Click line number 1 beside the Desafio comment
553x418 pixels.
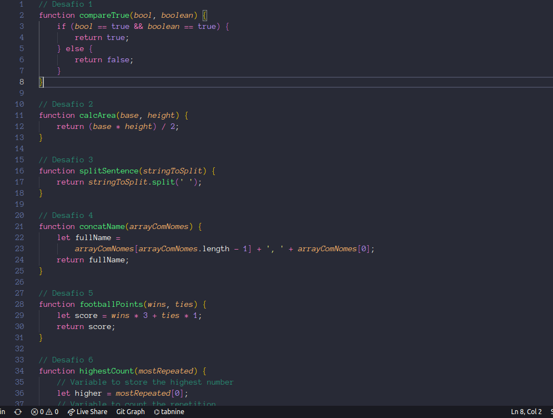(21, 4)
